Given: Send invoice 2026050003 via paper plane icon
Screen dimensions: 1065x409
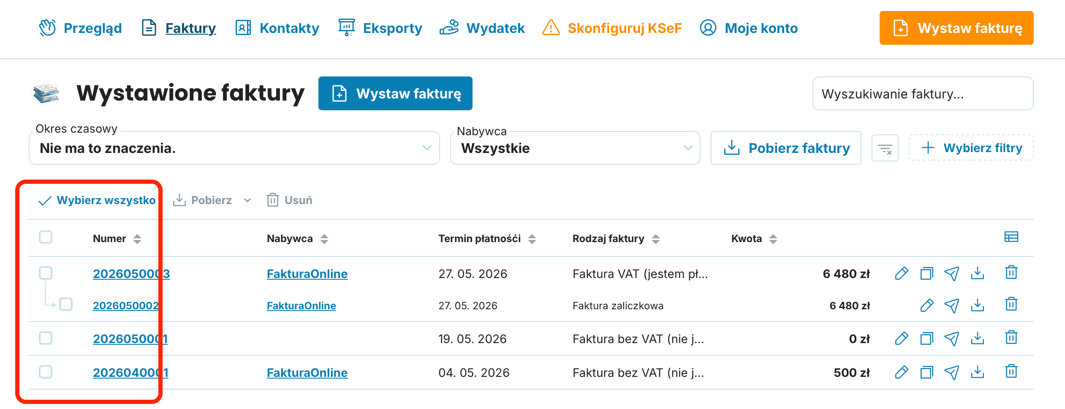Looking at the screenshot, I should (952, 274).
